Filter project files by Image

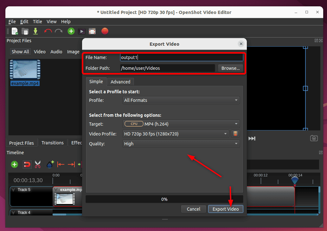[73, 52]
